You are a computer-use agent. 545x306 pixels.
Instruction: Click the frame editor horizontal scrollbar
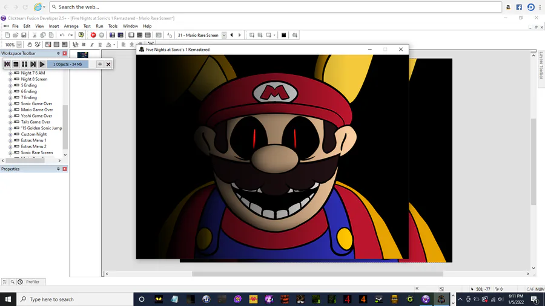pos(317,274)
